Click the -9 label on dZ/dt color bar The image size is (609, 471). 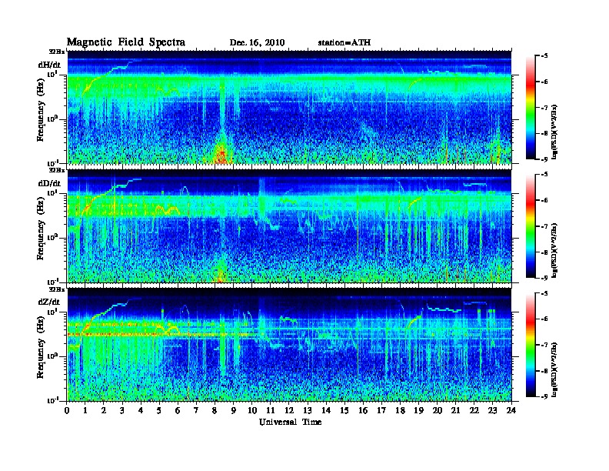click(544, 396)
